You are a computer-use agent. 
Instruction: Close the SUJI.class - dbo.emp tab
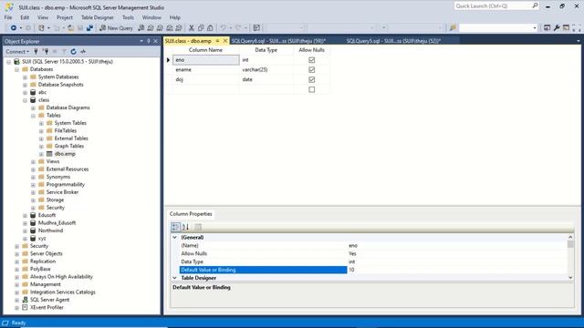(225, 41)
